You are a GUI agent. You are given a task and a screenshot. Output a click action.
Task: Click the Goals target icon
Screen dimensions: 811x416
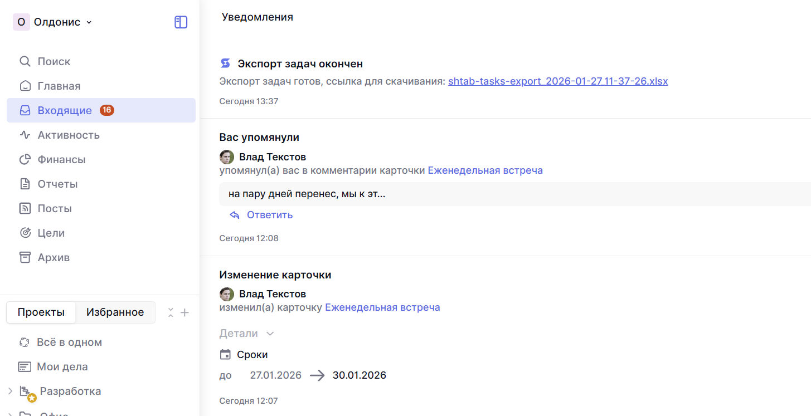25,233
